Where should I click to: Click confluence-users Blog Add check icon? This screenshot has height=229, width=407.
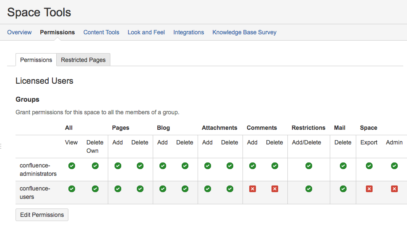tap(163, 189)
